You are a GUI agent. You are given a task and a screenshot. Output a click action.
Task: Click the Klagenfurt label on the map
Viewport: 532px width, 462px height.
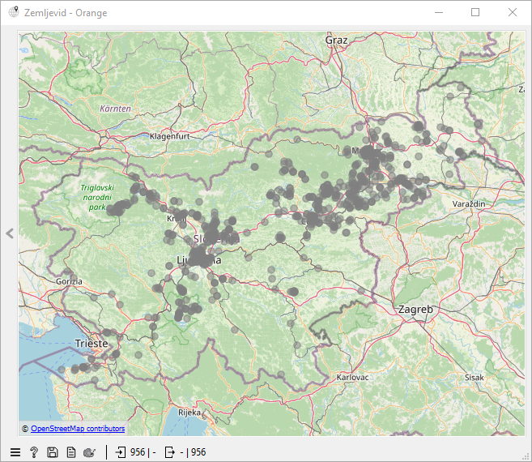pyautogui.click(x=169, y=136)
